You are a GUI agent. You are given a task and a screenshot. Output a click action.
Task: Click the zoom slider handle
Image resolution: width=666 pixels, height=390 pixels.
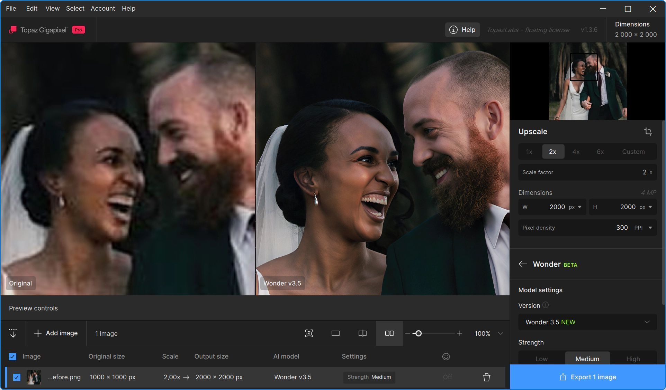click(418, 333)
